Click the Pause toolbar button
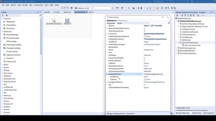The width and height of the screenshot is (216, 121). point(138,8)
